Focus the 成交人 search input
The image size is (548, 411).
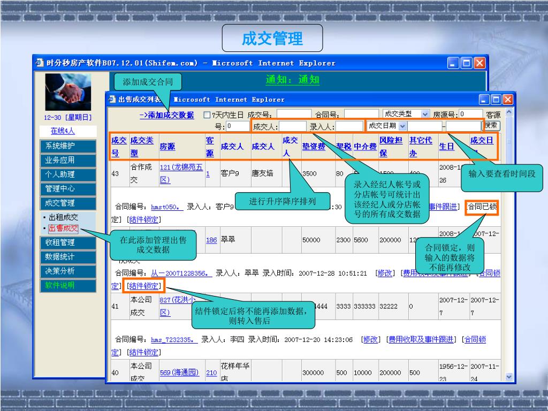293,126
